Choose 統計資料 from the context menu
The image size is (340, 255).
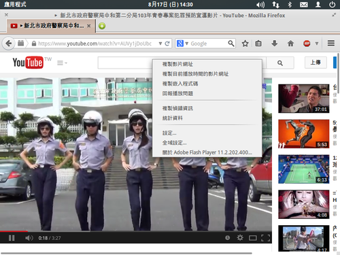coord(173,118)
